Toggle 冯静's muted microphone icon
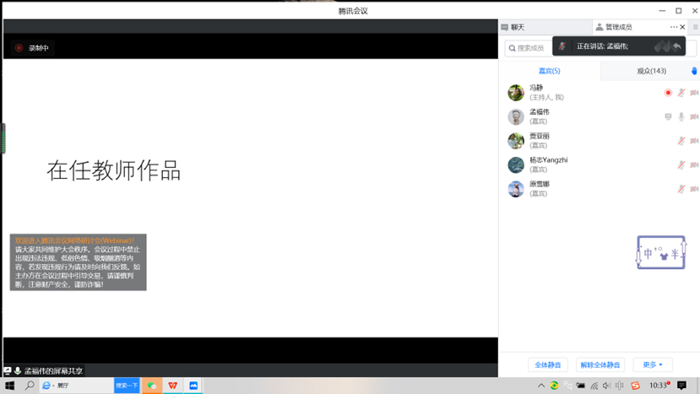 [681, 93]
